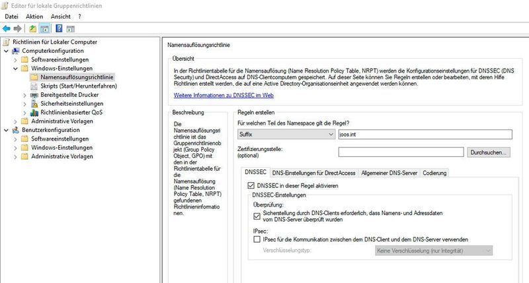Click the Richtlinien für Lokaler Computer icon

click(6, 42)
